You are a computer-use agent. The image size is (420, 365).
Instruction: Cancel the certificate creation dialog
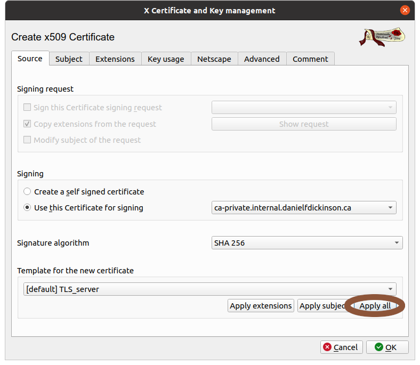click(x=342, y=347)
